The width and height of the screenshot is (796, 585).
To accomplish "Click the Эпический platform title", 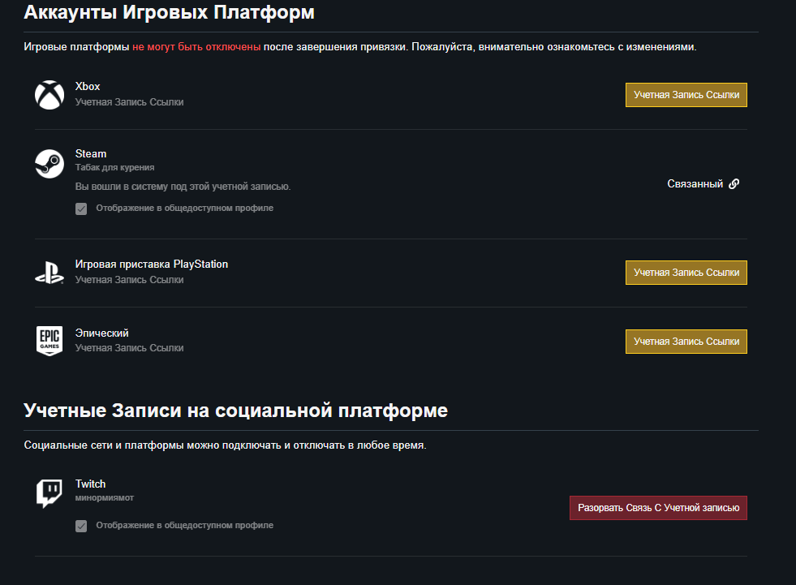I will [102, 333].
